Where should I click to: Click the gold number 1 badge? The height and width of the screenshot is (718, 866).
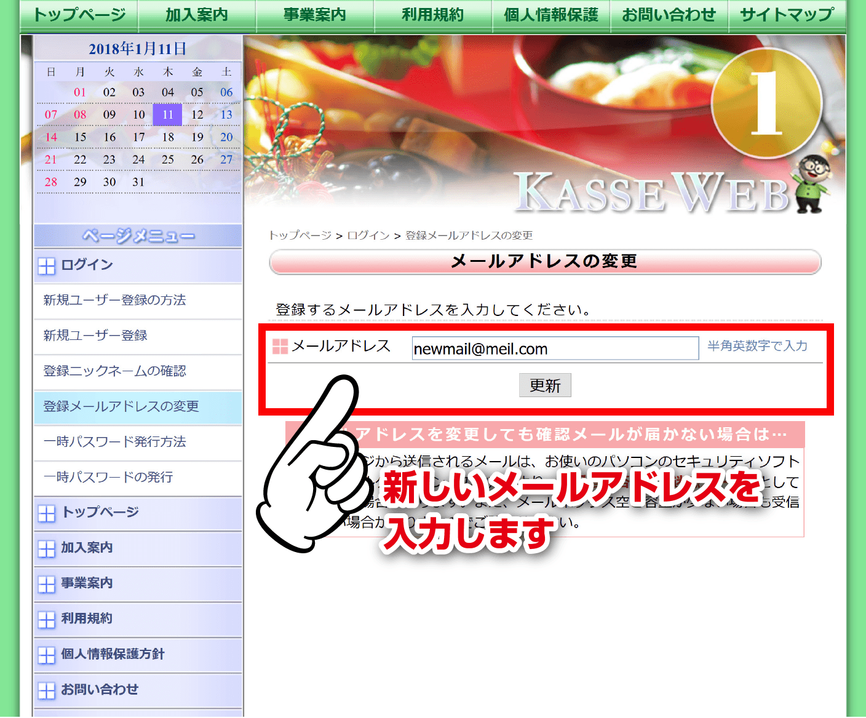coord(766,103)
